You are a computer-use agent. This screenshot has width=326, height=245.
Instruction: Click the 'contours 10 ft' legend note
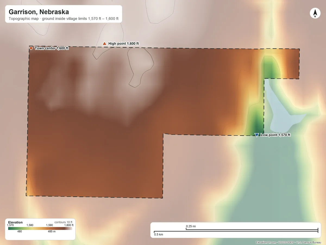coord(64,222)
